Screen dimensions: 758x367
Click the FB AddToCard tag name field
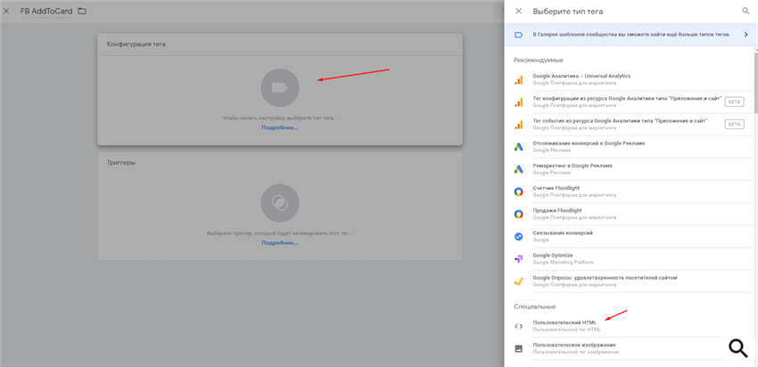[x=45, y=12]
